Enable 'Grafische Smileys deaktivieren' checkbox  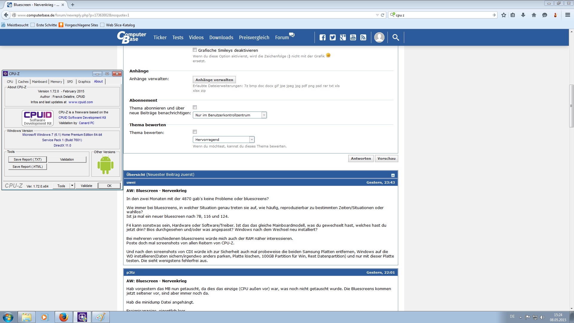(x=195, y=50)
